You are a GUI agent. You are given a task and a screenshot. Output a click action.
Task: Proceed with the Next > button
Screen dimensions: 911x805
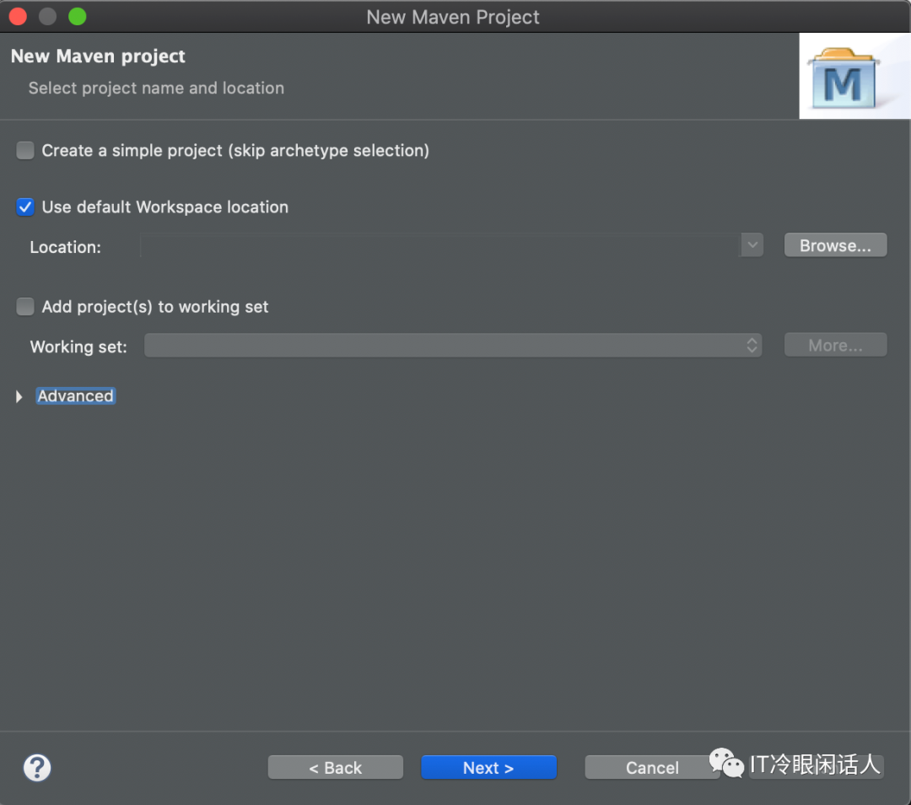pos(488,767)
